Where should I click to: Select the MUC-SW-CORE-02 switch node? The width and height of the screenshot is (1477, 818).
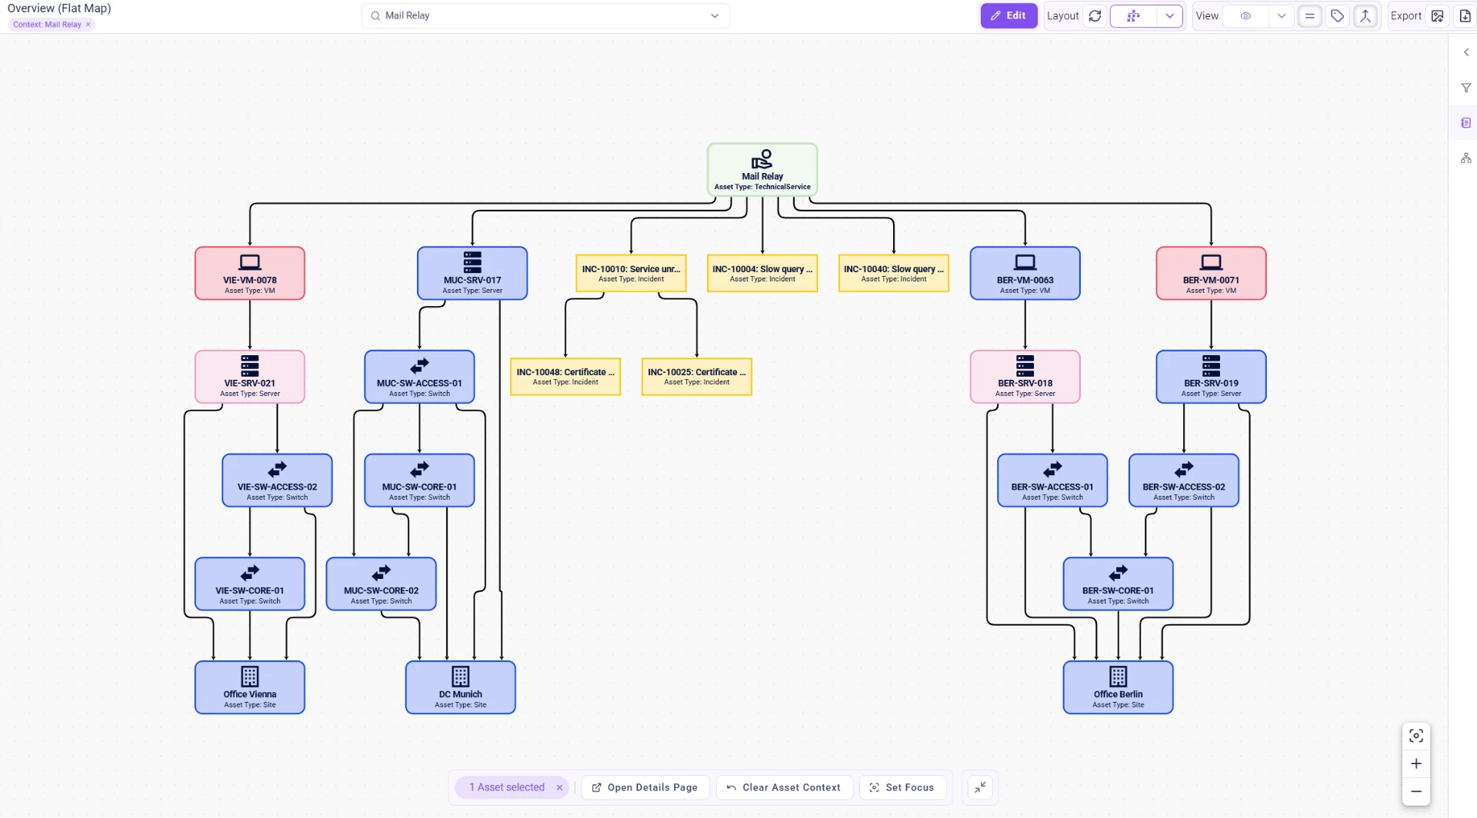pyautogui.click(x=381, y=584)
